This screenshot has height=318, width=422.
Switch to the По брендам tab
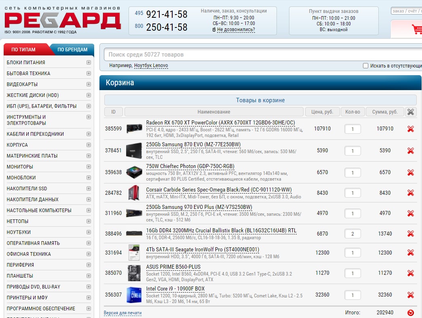click(x=72, y=50)
